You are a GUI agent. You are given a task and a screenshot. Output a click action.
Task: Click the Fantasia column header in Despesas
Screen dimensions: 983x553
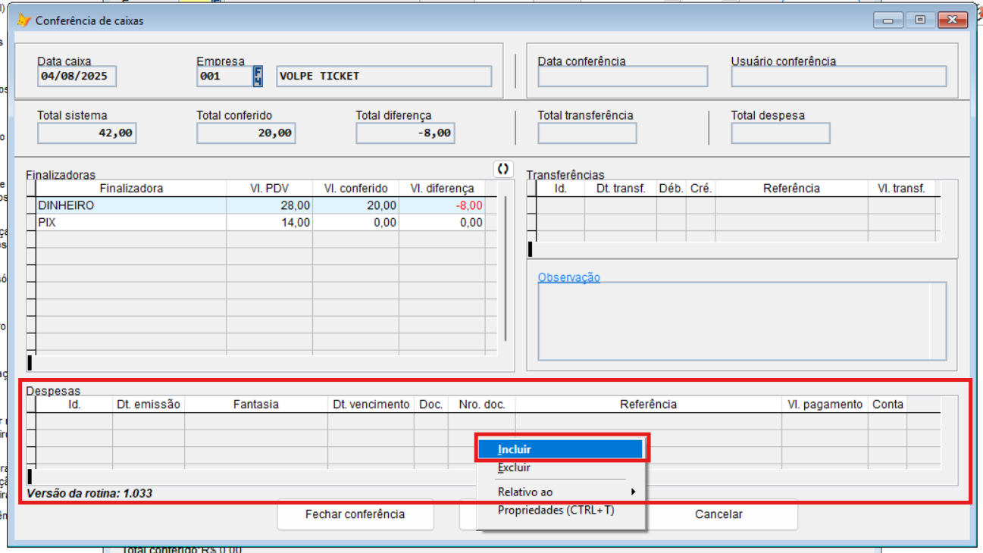click(x=255, y=405)
